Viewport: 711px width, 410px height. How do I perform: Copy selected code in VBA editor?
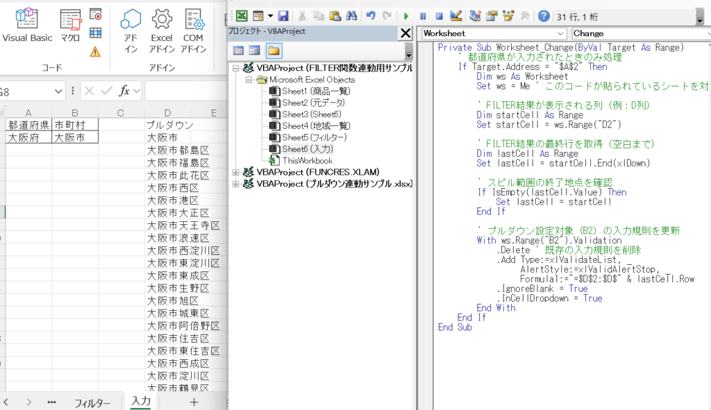[318, 17]
